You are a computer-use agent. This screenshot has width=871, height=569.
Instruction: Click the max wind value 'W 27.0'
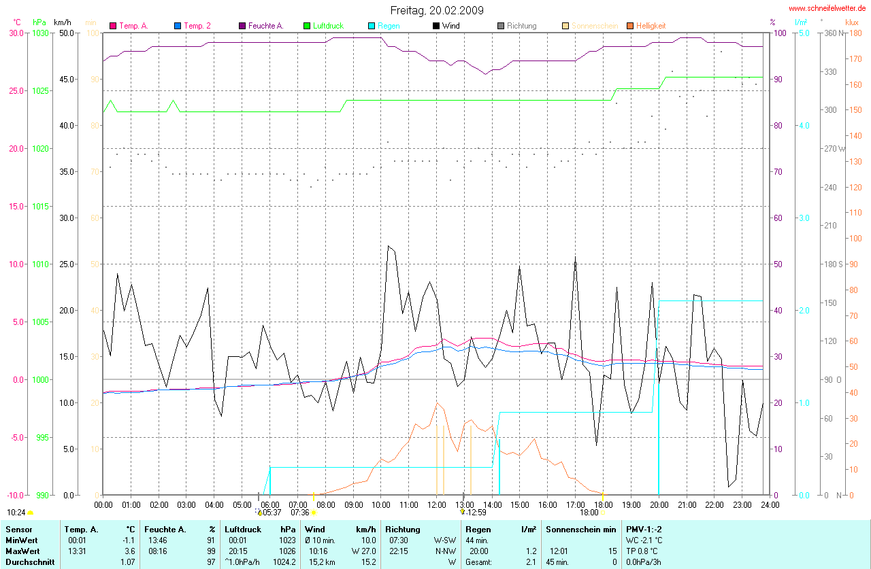coord(363,551)
